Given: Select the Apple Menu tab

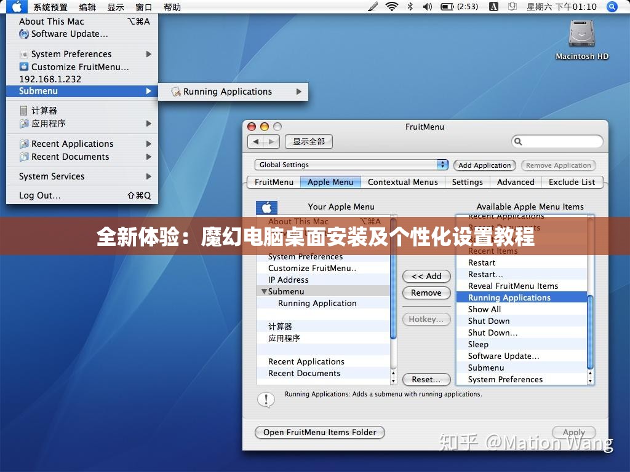Looking at the screenshot, I should click(x=330, y=182).
